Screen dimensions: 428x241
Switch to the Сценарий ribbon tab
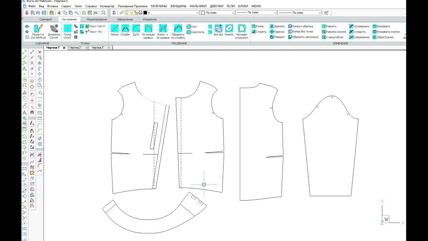coord(45,19)
